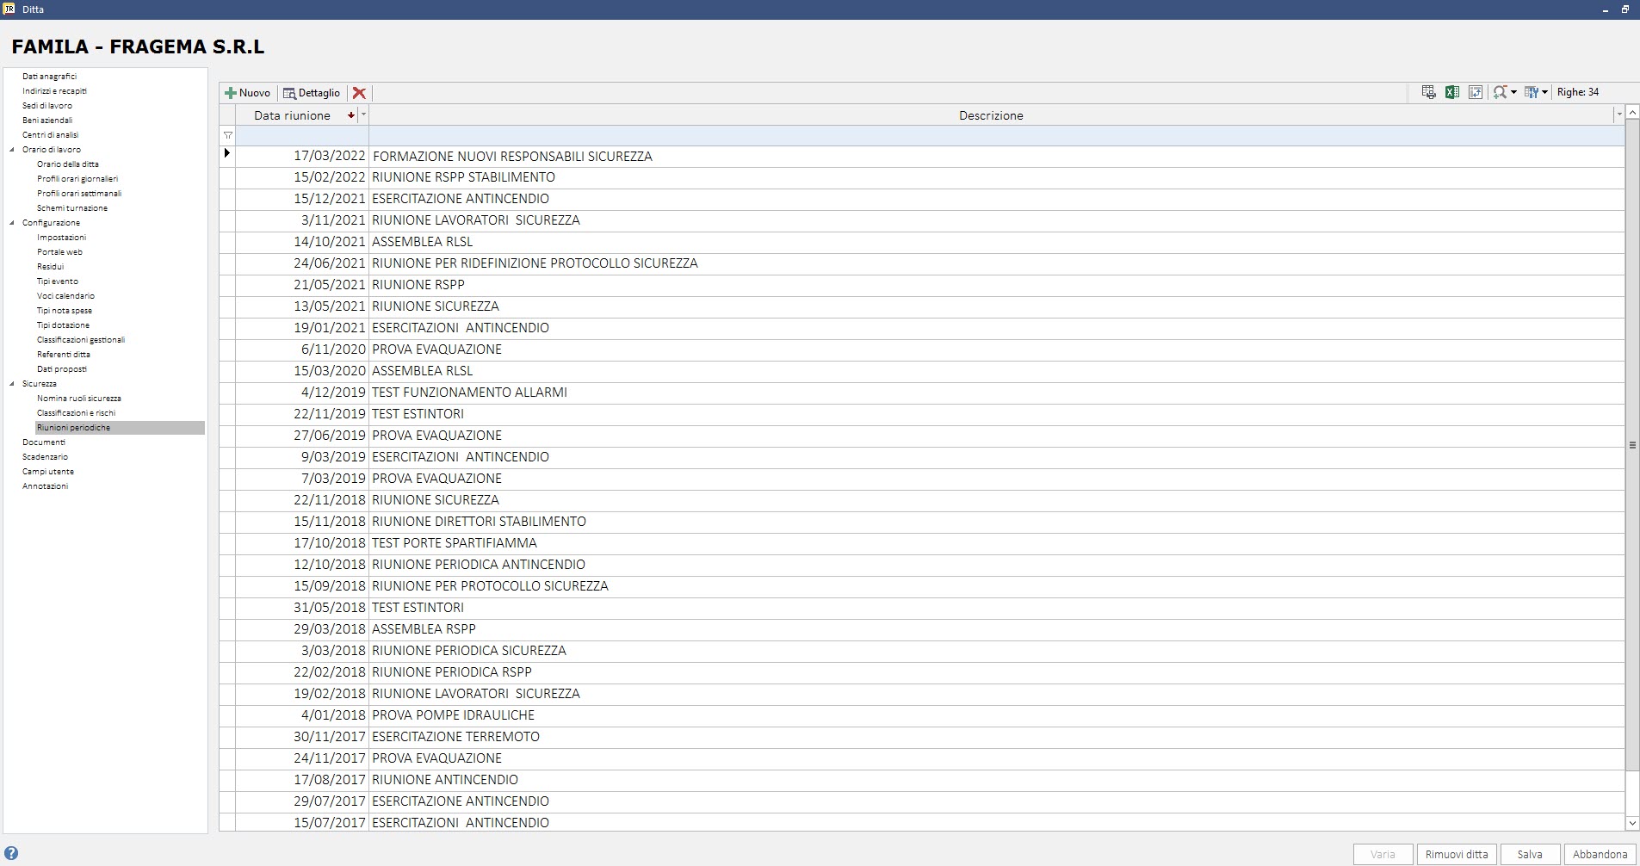Open Impostazioni under Configurazione

(x=61, y=238)
